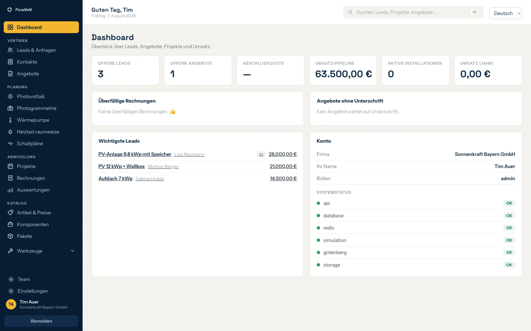Click the Abmelden button
This screenshot has height=331, width=531.
(x=41, y=321)
